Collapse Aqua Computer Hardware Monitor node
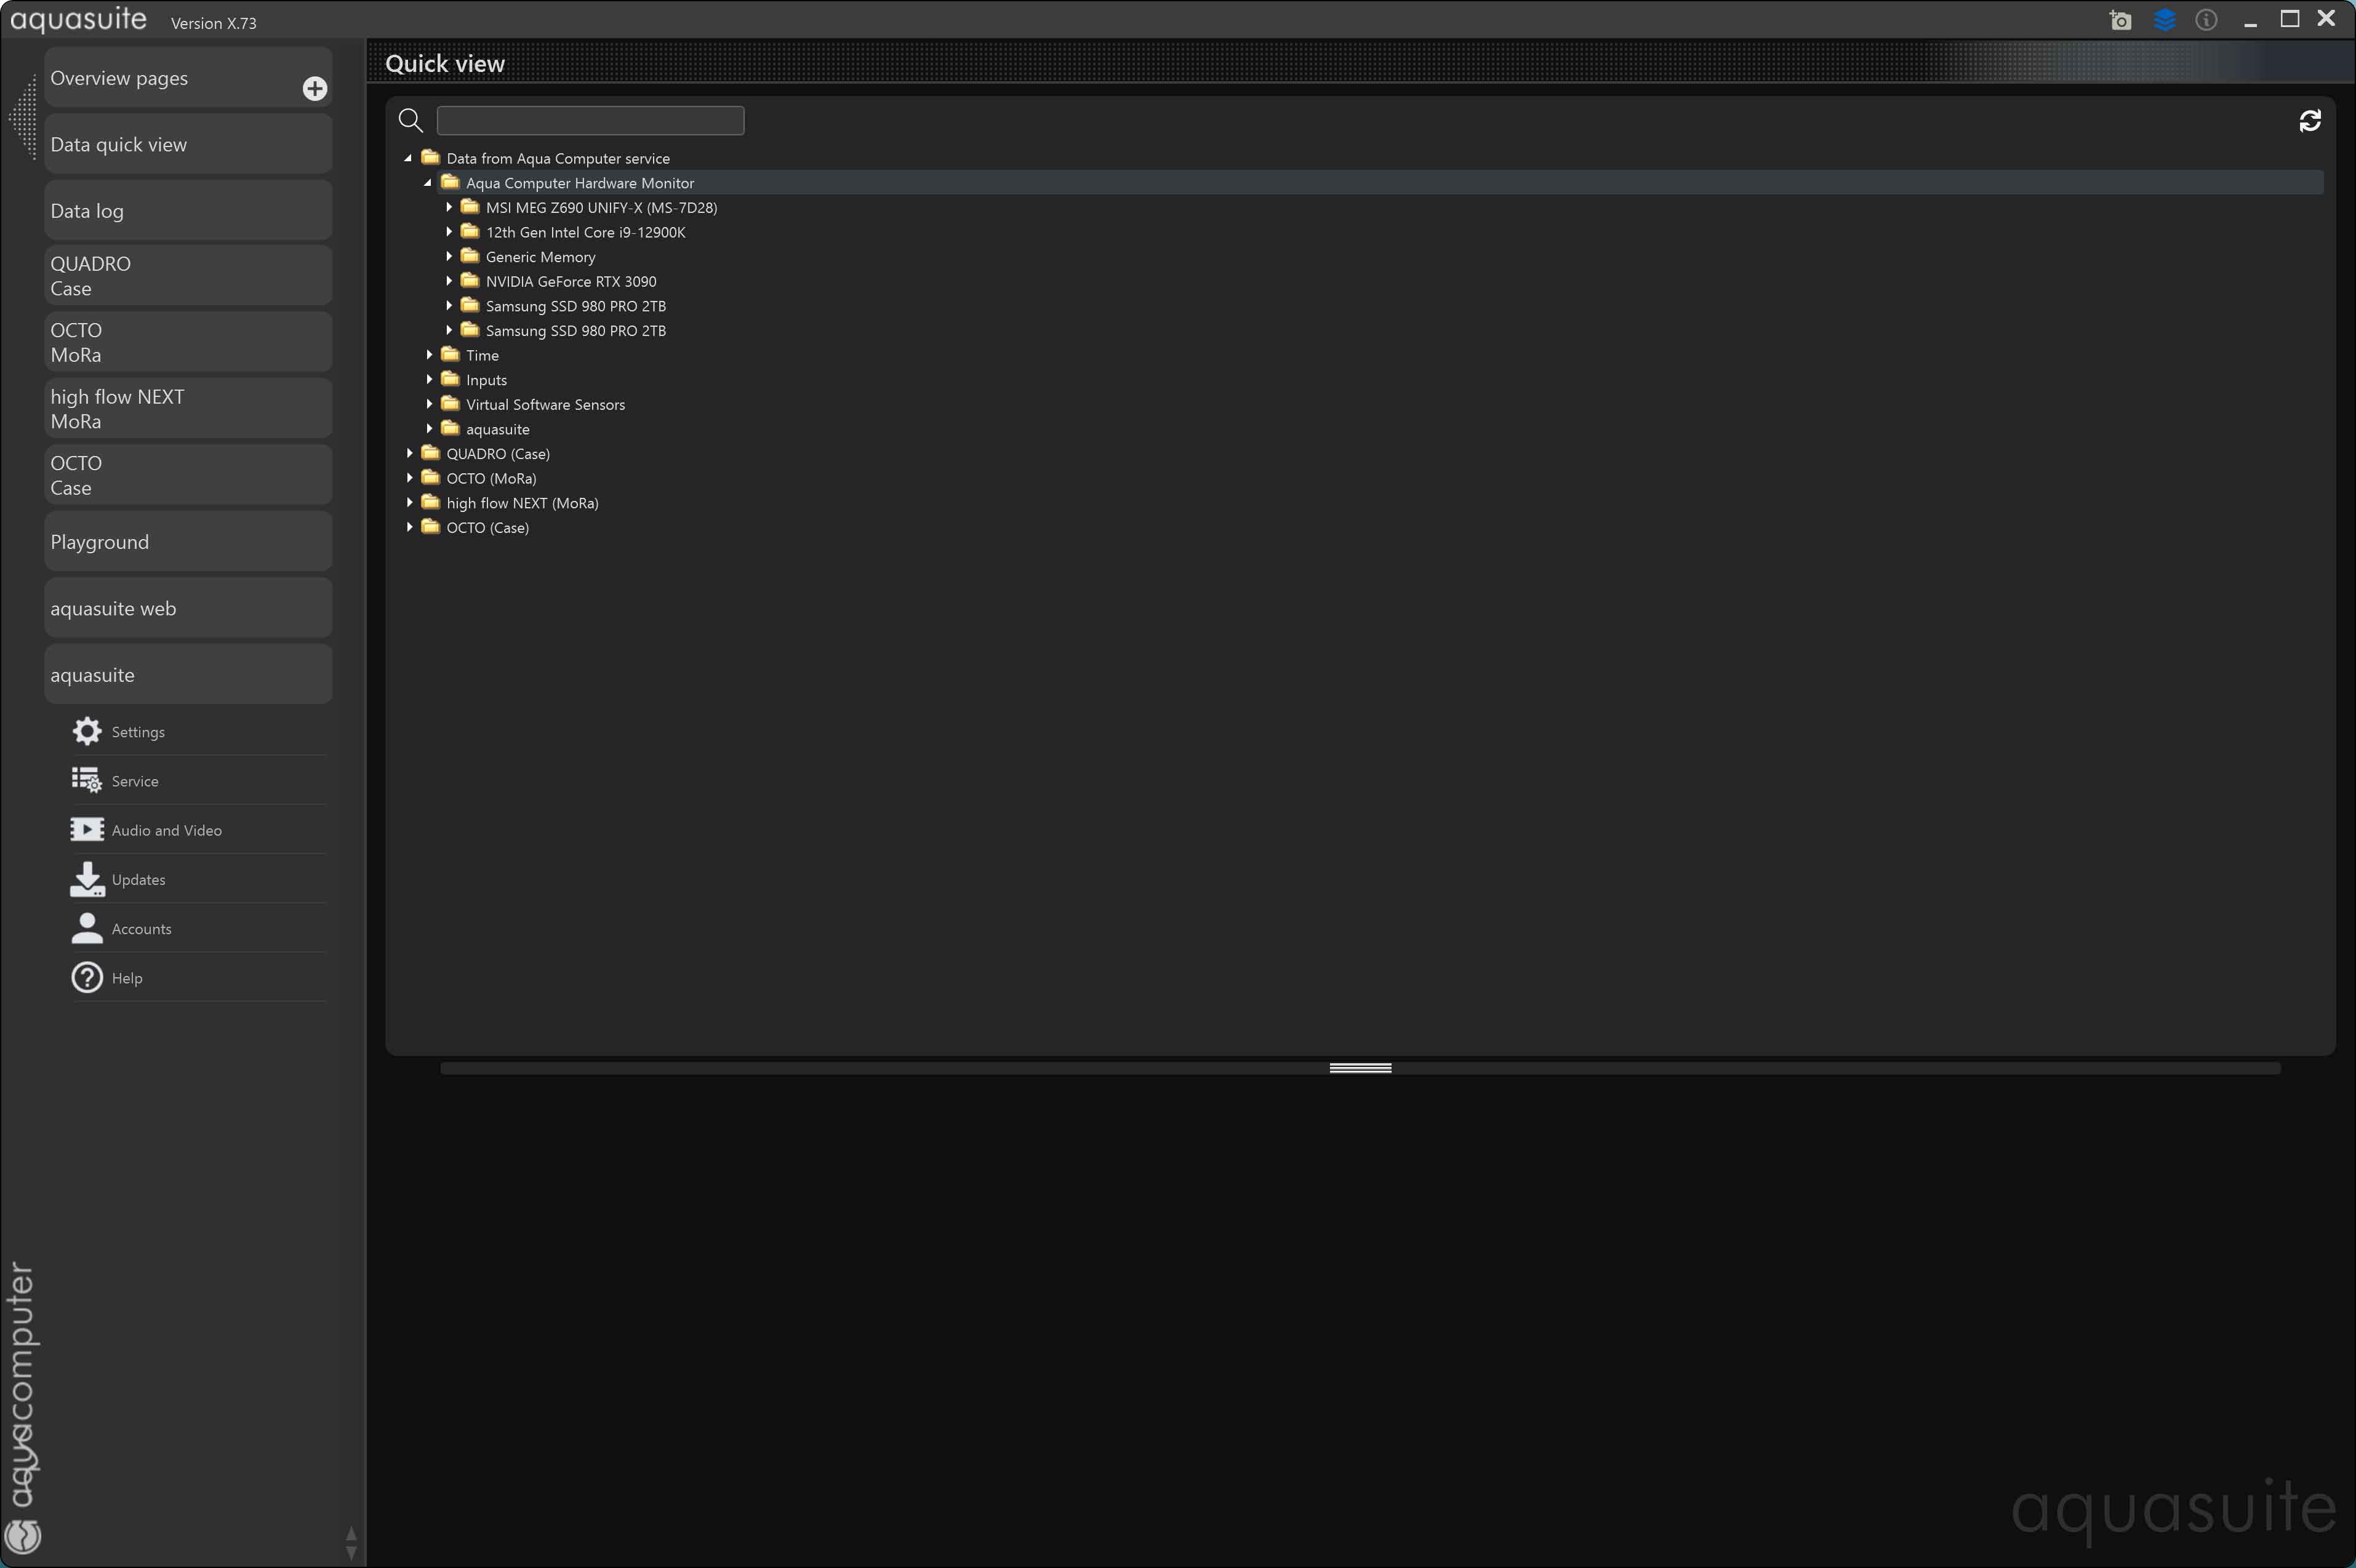 (x=428, y=183)
